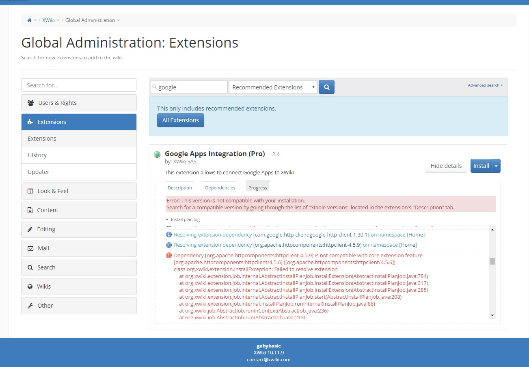This screenshot has width=529, height=367.
Task: Click 'com.google.http-client:google-http-client-1.30.1' log text
Action: 311,235
